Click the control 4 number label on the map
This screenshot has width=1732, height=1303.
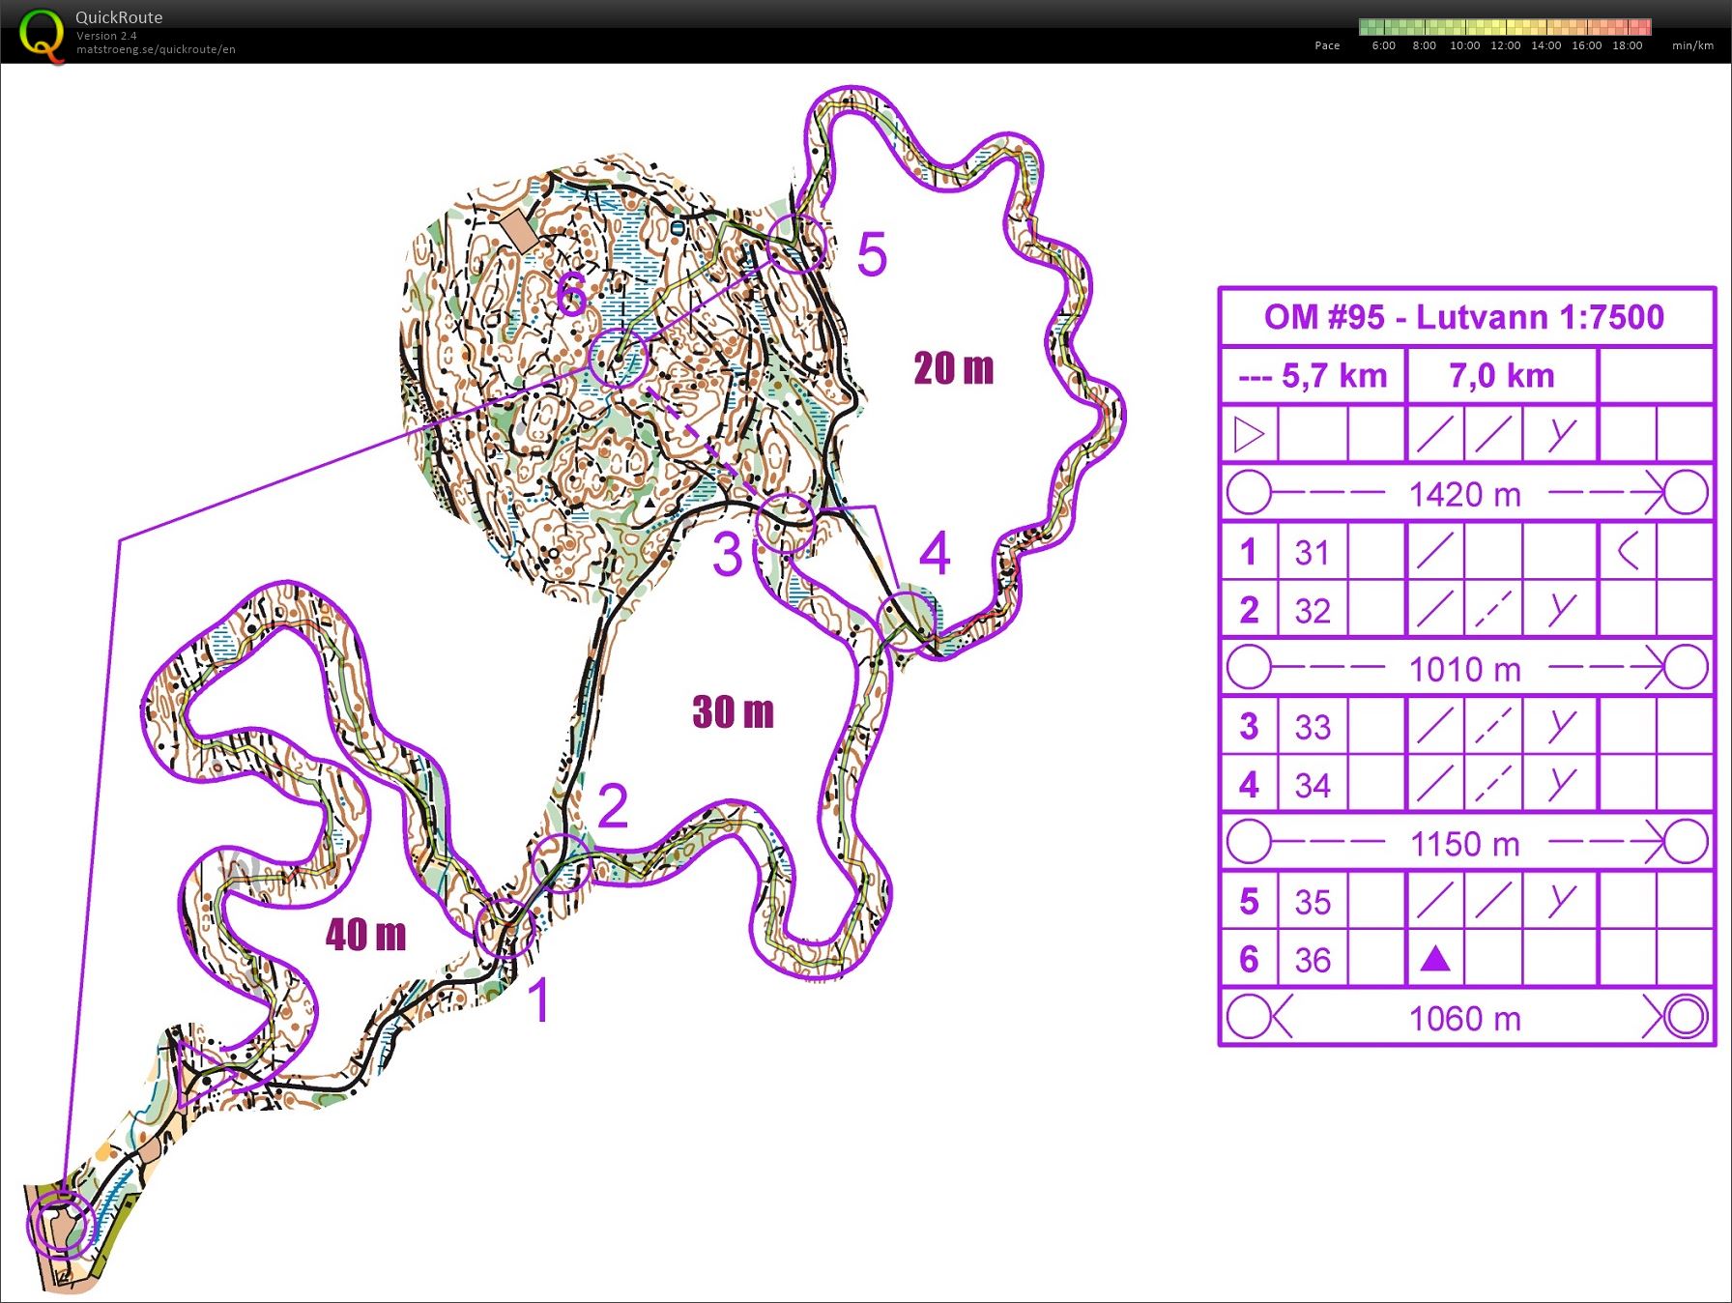(934, 554)
